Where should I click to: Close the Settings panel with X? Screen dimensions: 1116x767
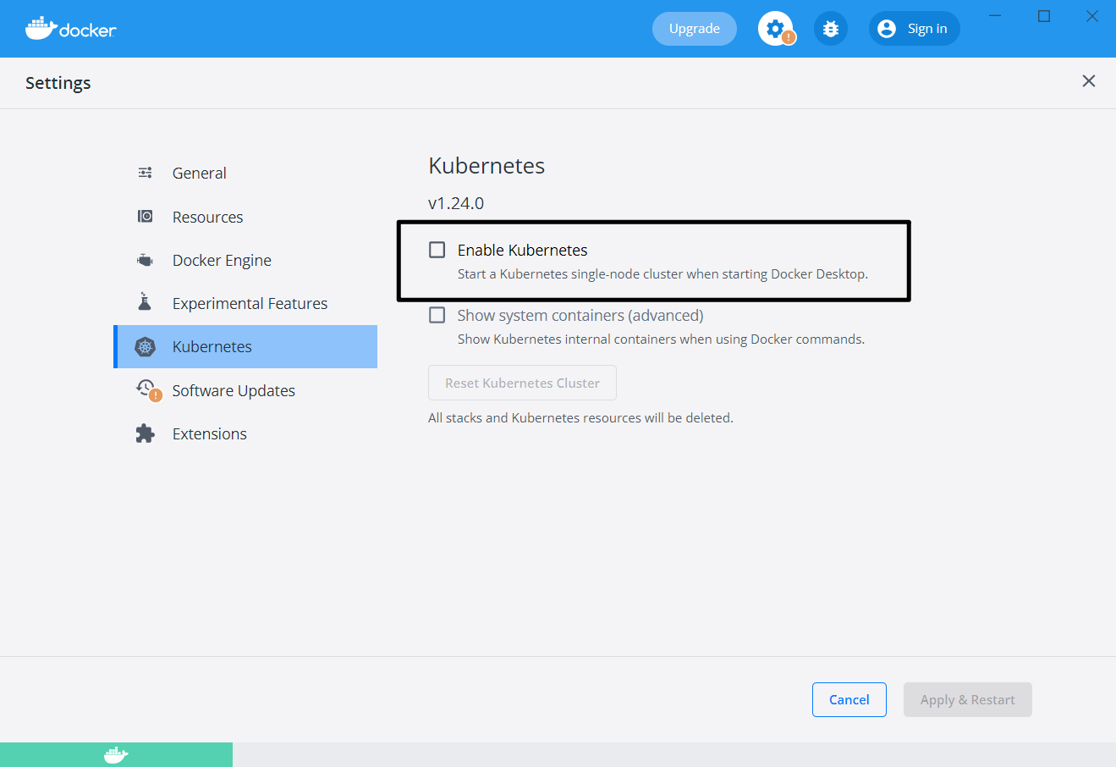pyautogui.click(x=1089, y=81)
